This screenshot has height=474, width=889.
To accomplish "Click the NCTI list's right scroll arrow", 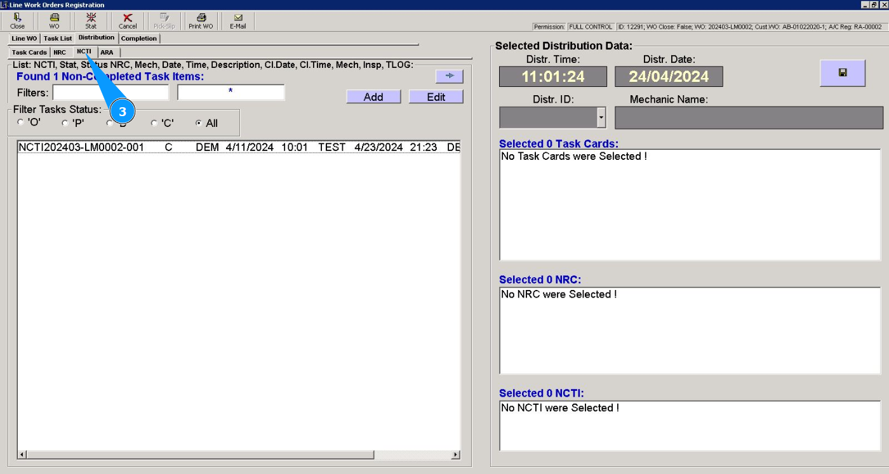I will [x=455, y=455].
